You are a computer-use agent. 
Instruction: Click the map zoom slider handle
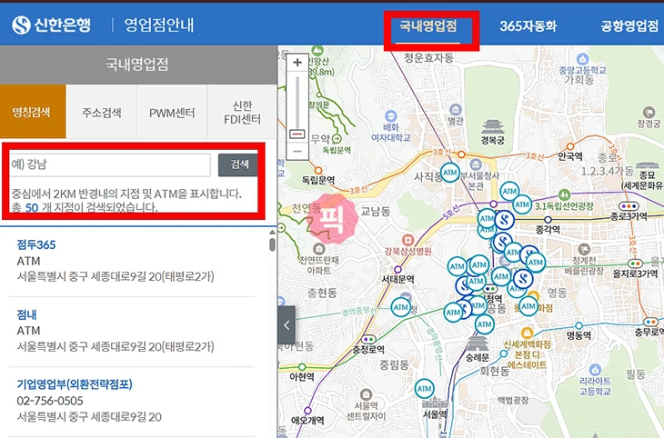[x=297, y=134]
